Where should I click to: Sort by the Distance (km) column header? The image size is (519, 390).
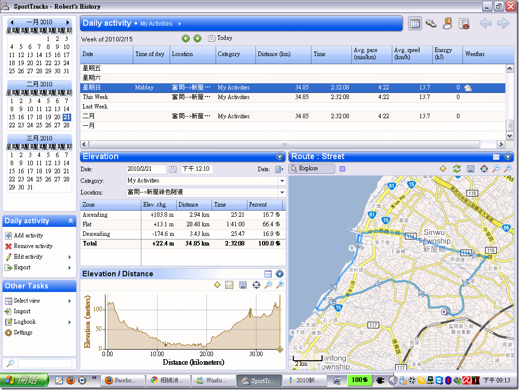[283, 54]
